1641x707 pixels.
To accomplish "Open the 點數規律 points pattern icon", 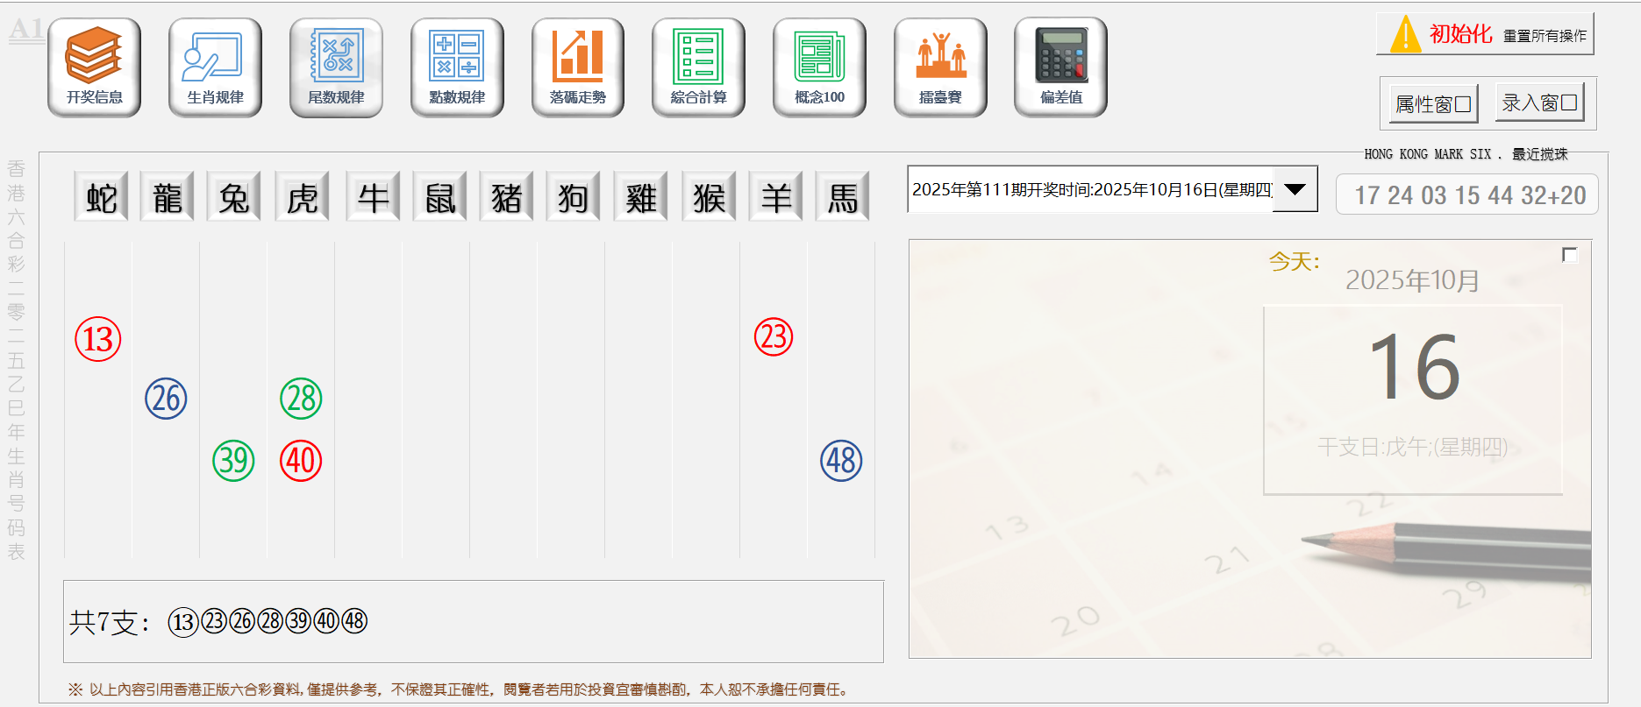I will coord(457,67).
